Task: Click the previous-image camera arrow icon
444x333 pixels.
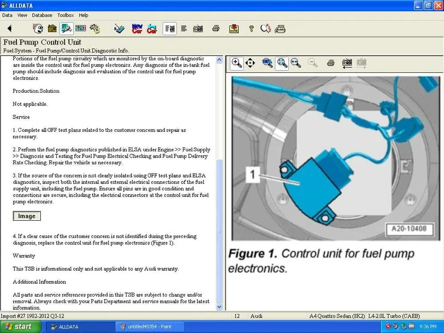Action: tap(347, 63)
